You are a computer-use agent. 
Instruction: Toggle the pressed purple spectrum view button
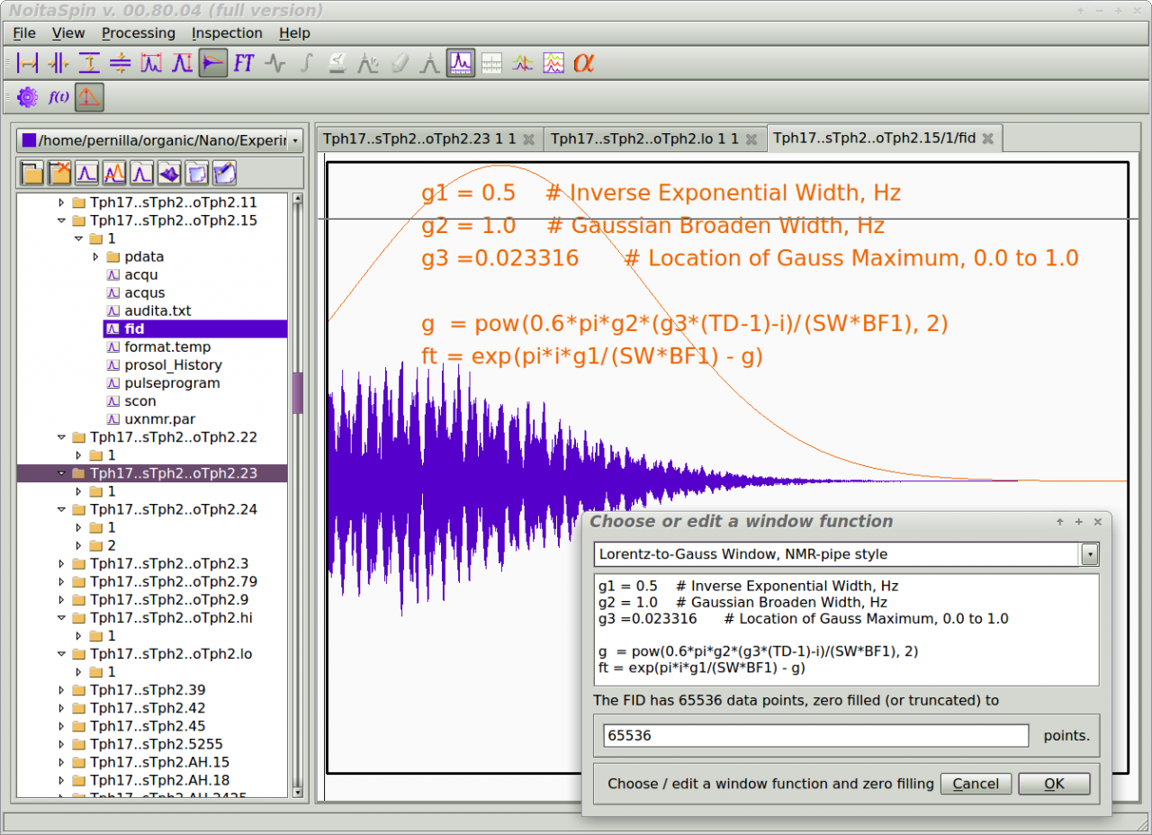(x=461, y=63)
